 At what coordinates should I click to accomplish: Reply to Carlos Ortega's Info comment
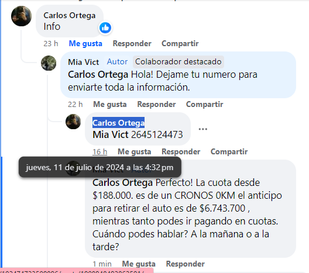pyautogui.click(x=132, y=43)
